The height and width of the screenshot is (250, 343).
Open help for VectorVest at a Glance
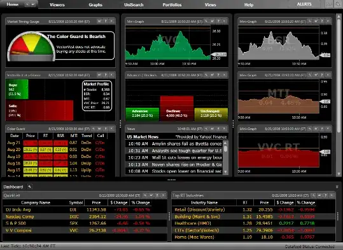106,75
